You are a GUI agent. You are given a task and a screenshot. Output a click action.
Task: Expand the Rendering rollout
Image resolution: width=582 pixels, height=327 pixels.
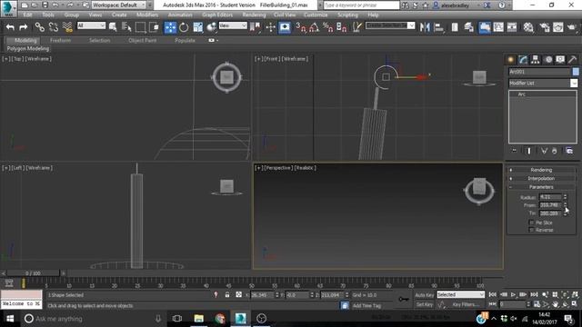(542, 170)
